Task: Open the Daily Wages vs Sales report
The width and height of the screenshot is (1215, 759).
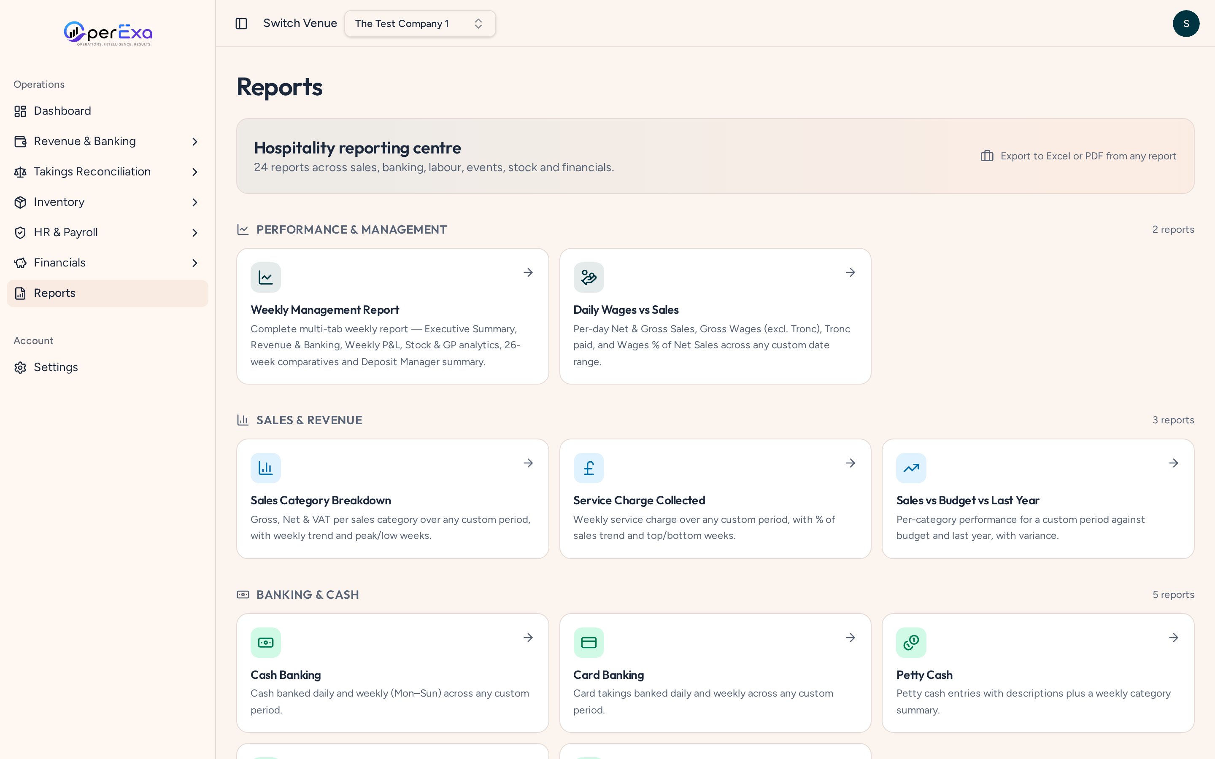Action: pos(715,316)
